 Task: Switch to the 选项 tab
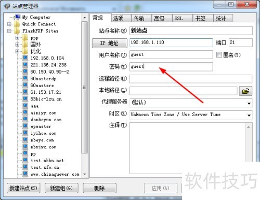click(121, 18)
